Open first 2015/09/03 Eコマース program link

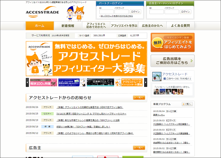pos(171,124)
